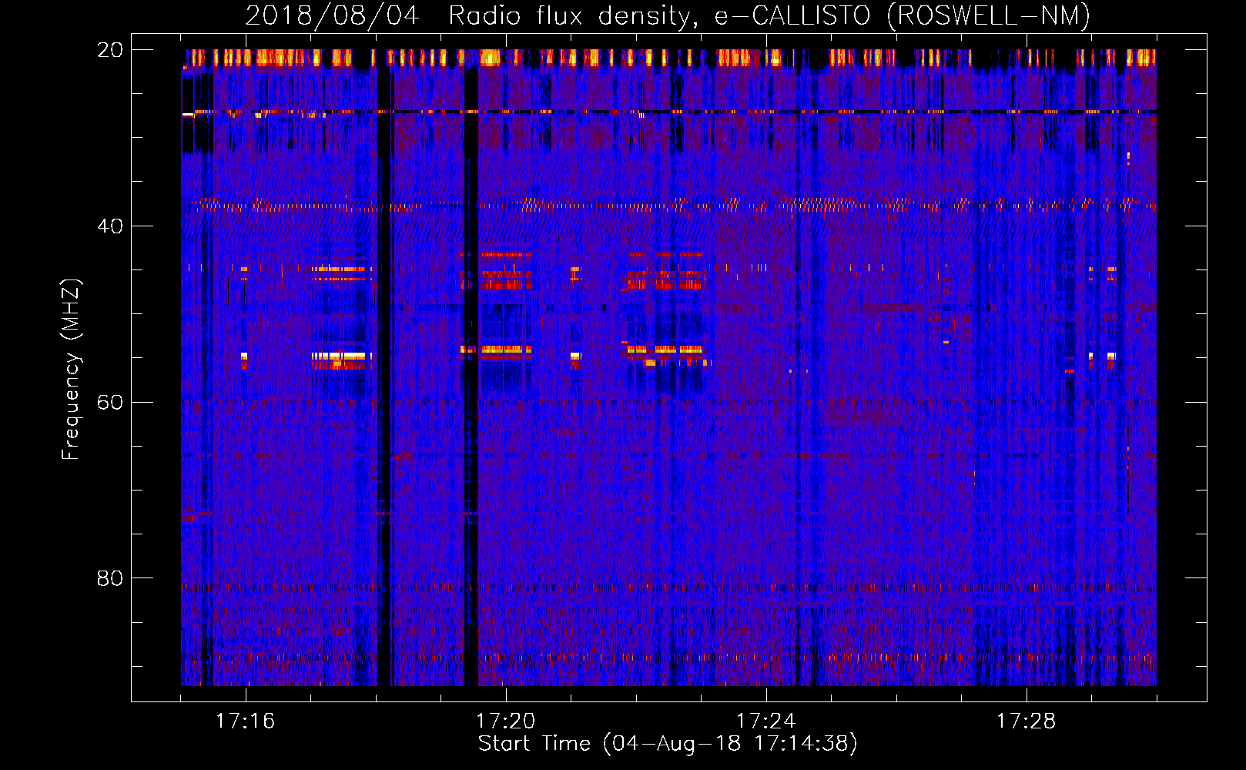Click the 60 MHz frequency tick label
This screenshot has height=770, width=1246.
coord(110,402)
